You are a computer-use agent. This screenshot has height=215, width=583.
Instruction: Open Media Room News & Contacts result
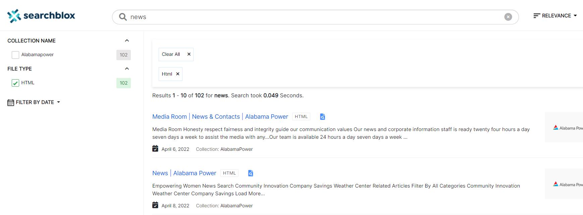[x=220, y=117]
